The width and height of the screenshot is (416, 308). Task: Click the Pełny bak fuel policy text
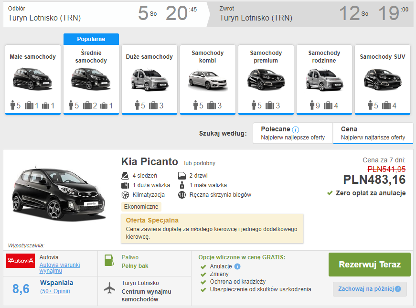[x=135, y=266]
